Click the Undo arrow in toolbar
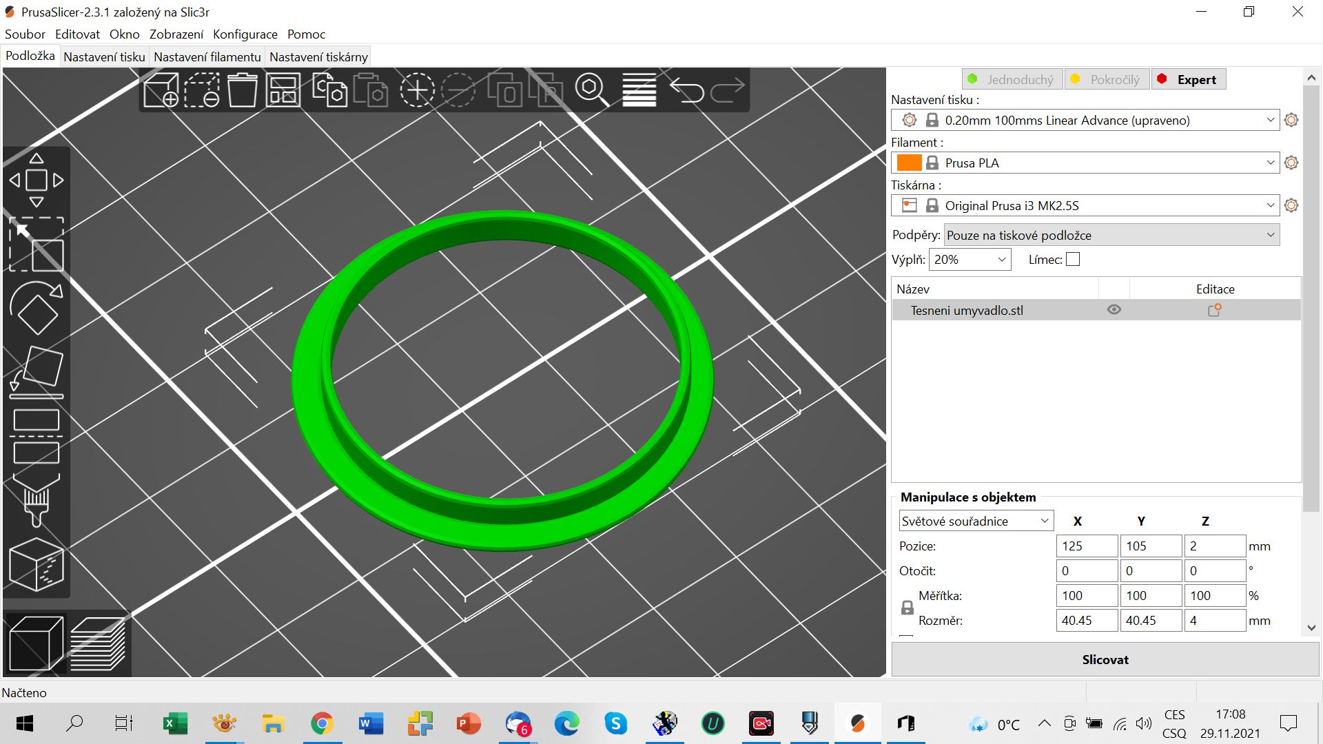The height and width of the screenshot is (744, 1323). pyautogui.click(x=687, y=90)
